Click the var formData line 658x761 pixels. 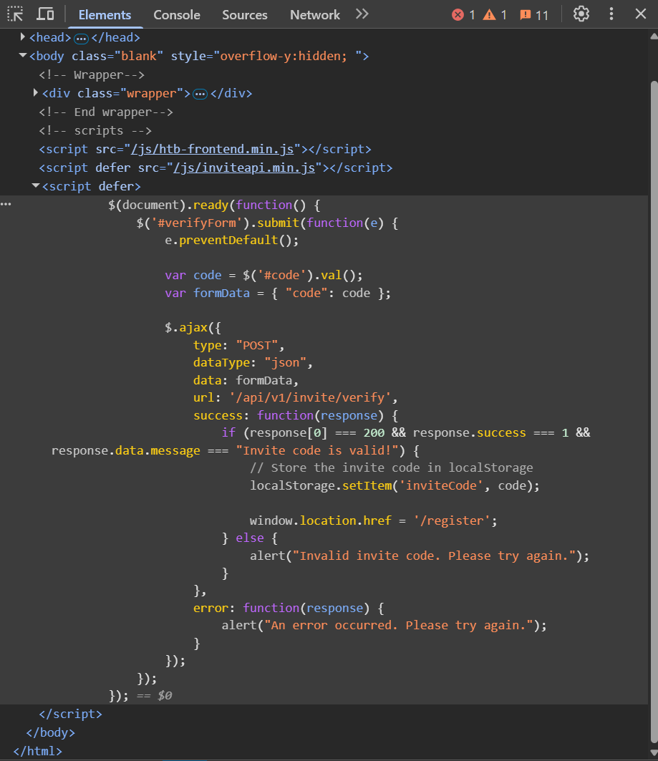coord(278,293)
